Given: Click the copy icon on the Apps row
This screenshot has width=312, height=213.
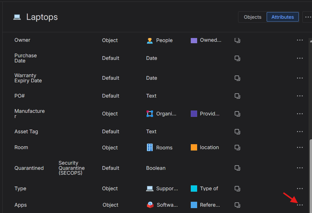Looking at the screenshot, I should point(237,205).
